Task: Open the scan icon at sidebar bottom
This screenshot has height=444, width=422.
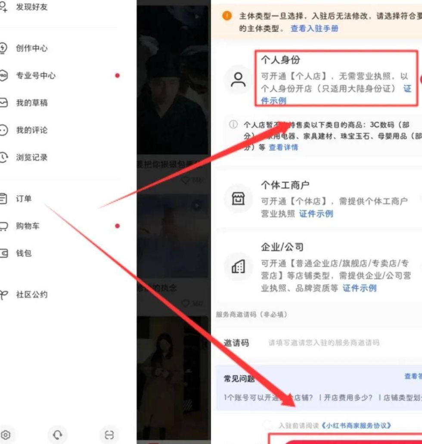Action: coord(109,434)
